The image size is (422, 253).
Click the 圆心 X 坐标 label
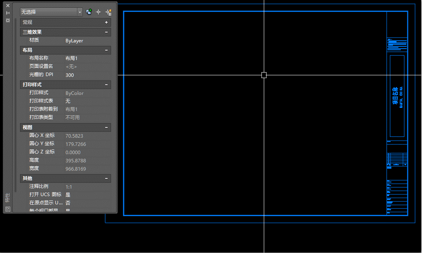pyautogui.click(x=42, y=135)
